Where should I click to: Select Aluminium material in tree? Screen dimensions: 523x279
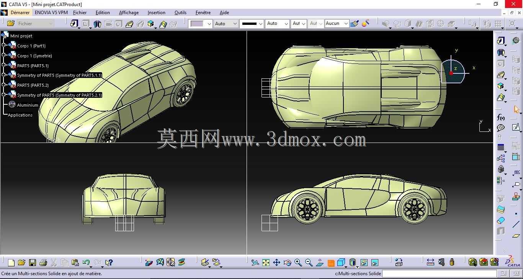(28, 105)
